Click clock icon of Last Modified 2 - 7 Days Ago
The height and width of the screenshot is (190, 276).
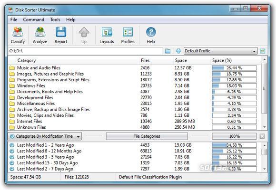tap(12, 169)
